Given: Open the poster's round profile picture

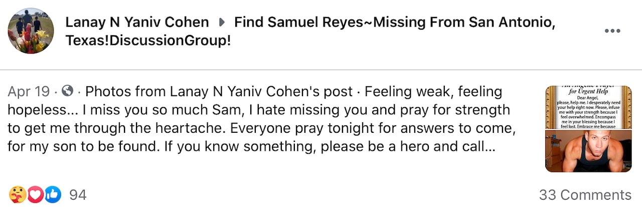Looking at the screenshot, I should coord(31,31).
